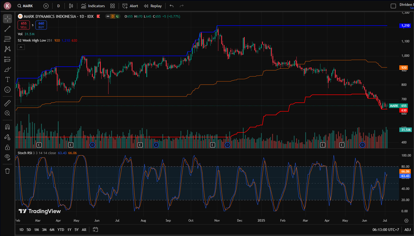Viewport: 414px width, 236px height.
Task: Click the 655 SELL button
Action: 24,25
